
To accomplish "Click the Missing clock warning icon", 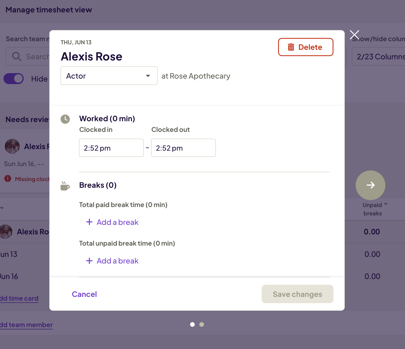I will coord(8,179).
